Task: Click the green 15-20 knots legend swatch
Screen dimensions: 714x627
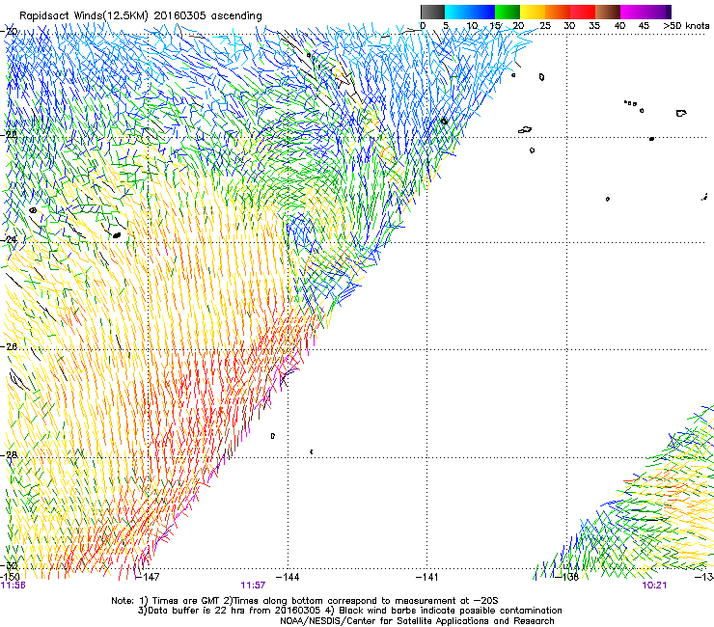Action: click(508, 12)
